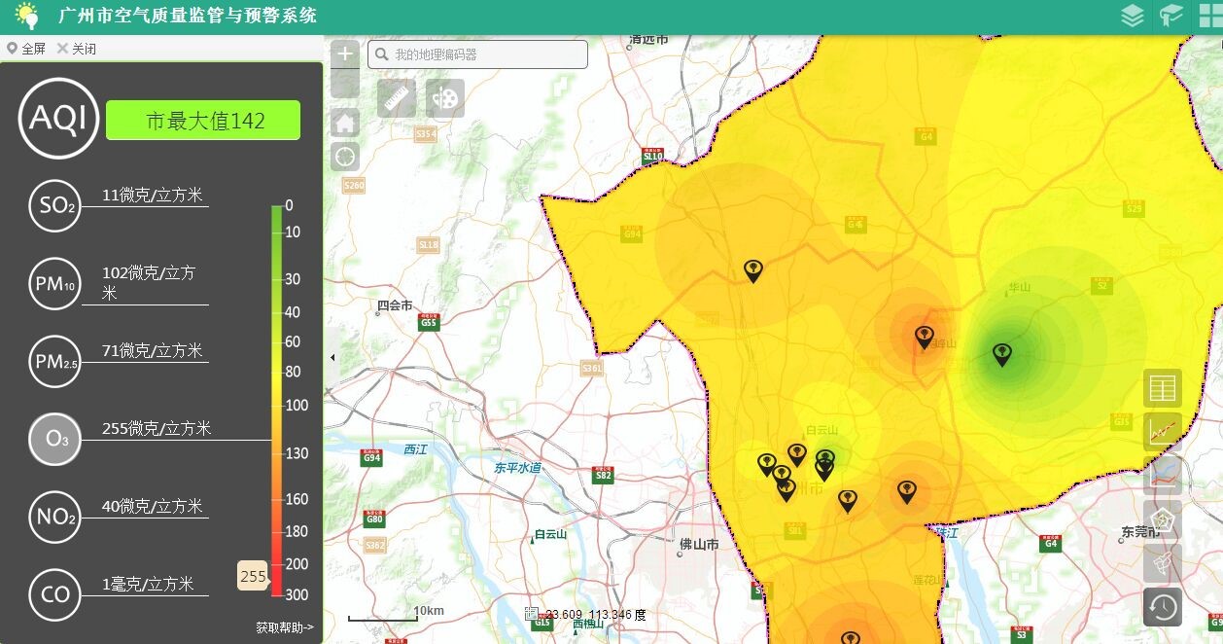Click the magnifier in geocoder search box
This screenshot has height=644, width=1223.
(382, 54)
